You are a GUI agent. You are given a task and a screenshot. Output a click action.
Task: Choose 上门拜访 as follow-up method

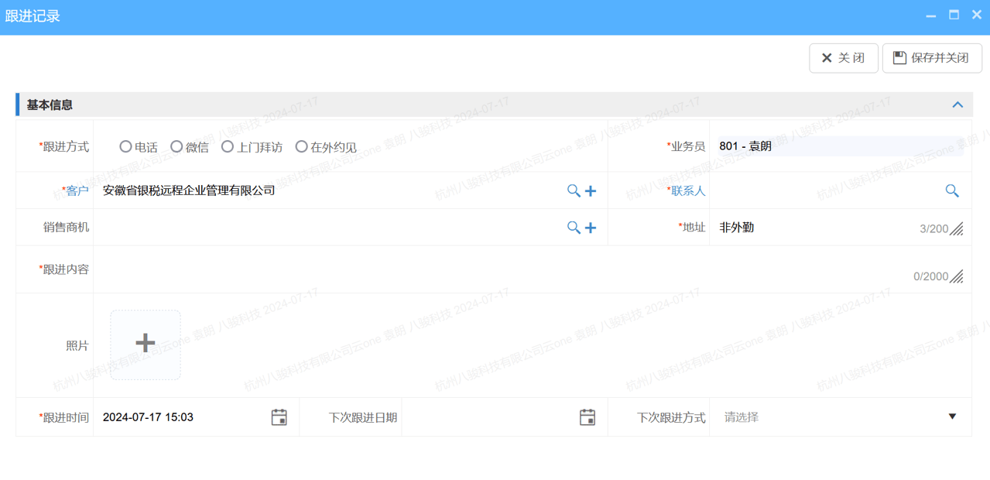coord(228,146)
